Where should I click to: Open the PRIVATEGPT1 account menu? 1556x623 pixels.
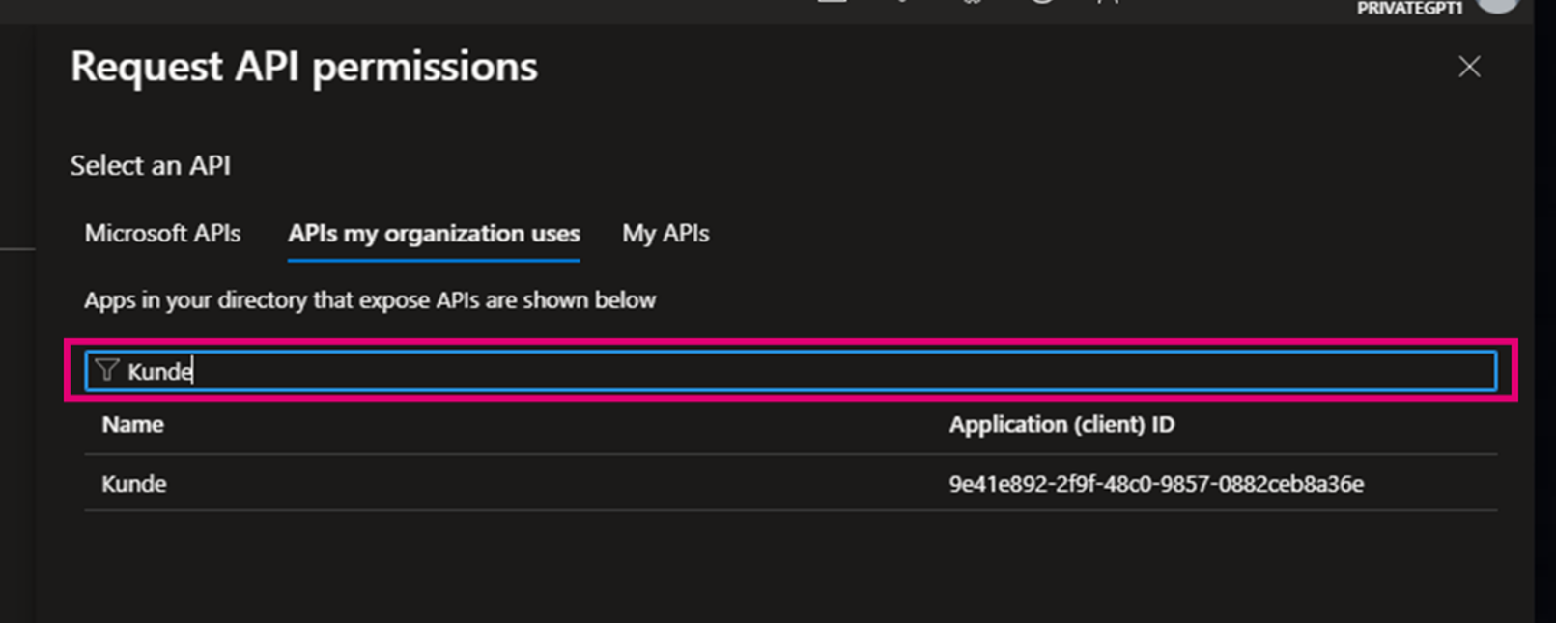tap(1409, 9)
